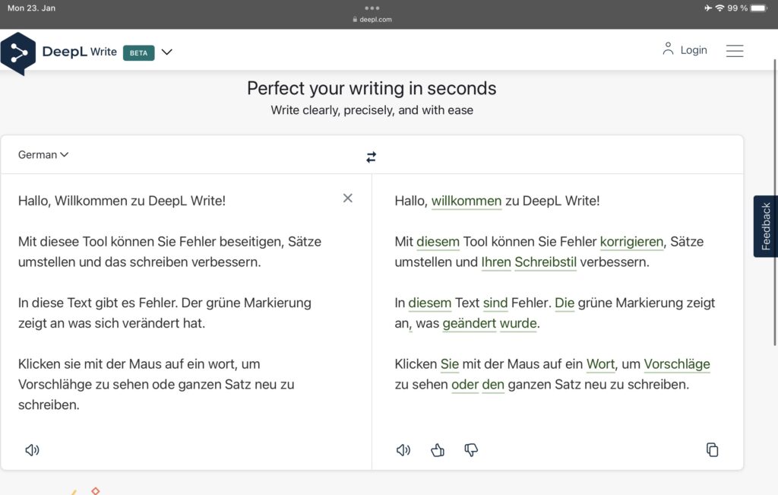Click the highlighted word "Schreibstil"
The image size is (778, 495).
546,262
